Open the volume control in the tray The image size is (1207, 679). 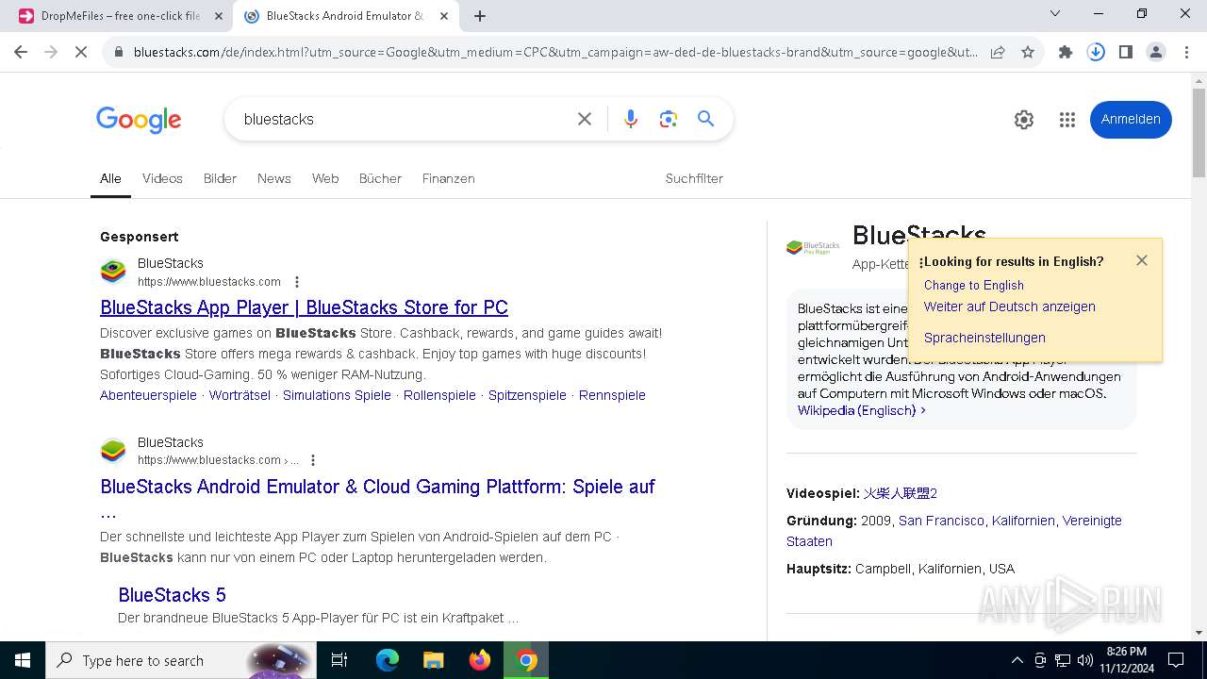pyautogui.click(x=1084, y=660)
